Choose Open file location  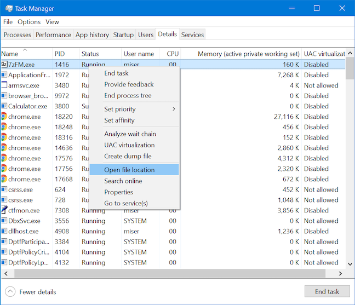pos(134,170)
